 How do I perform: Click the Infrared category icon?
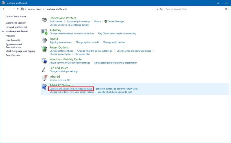tap(45, 78)
